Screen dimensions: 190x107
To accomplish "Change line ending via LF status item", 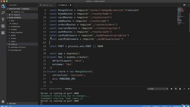I will tap(170, 106).
